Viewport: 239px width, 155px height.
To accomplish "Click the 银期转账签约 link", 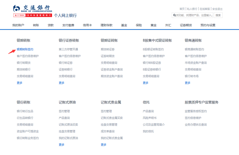I will (x=25, y=49).
